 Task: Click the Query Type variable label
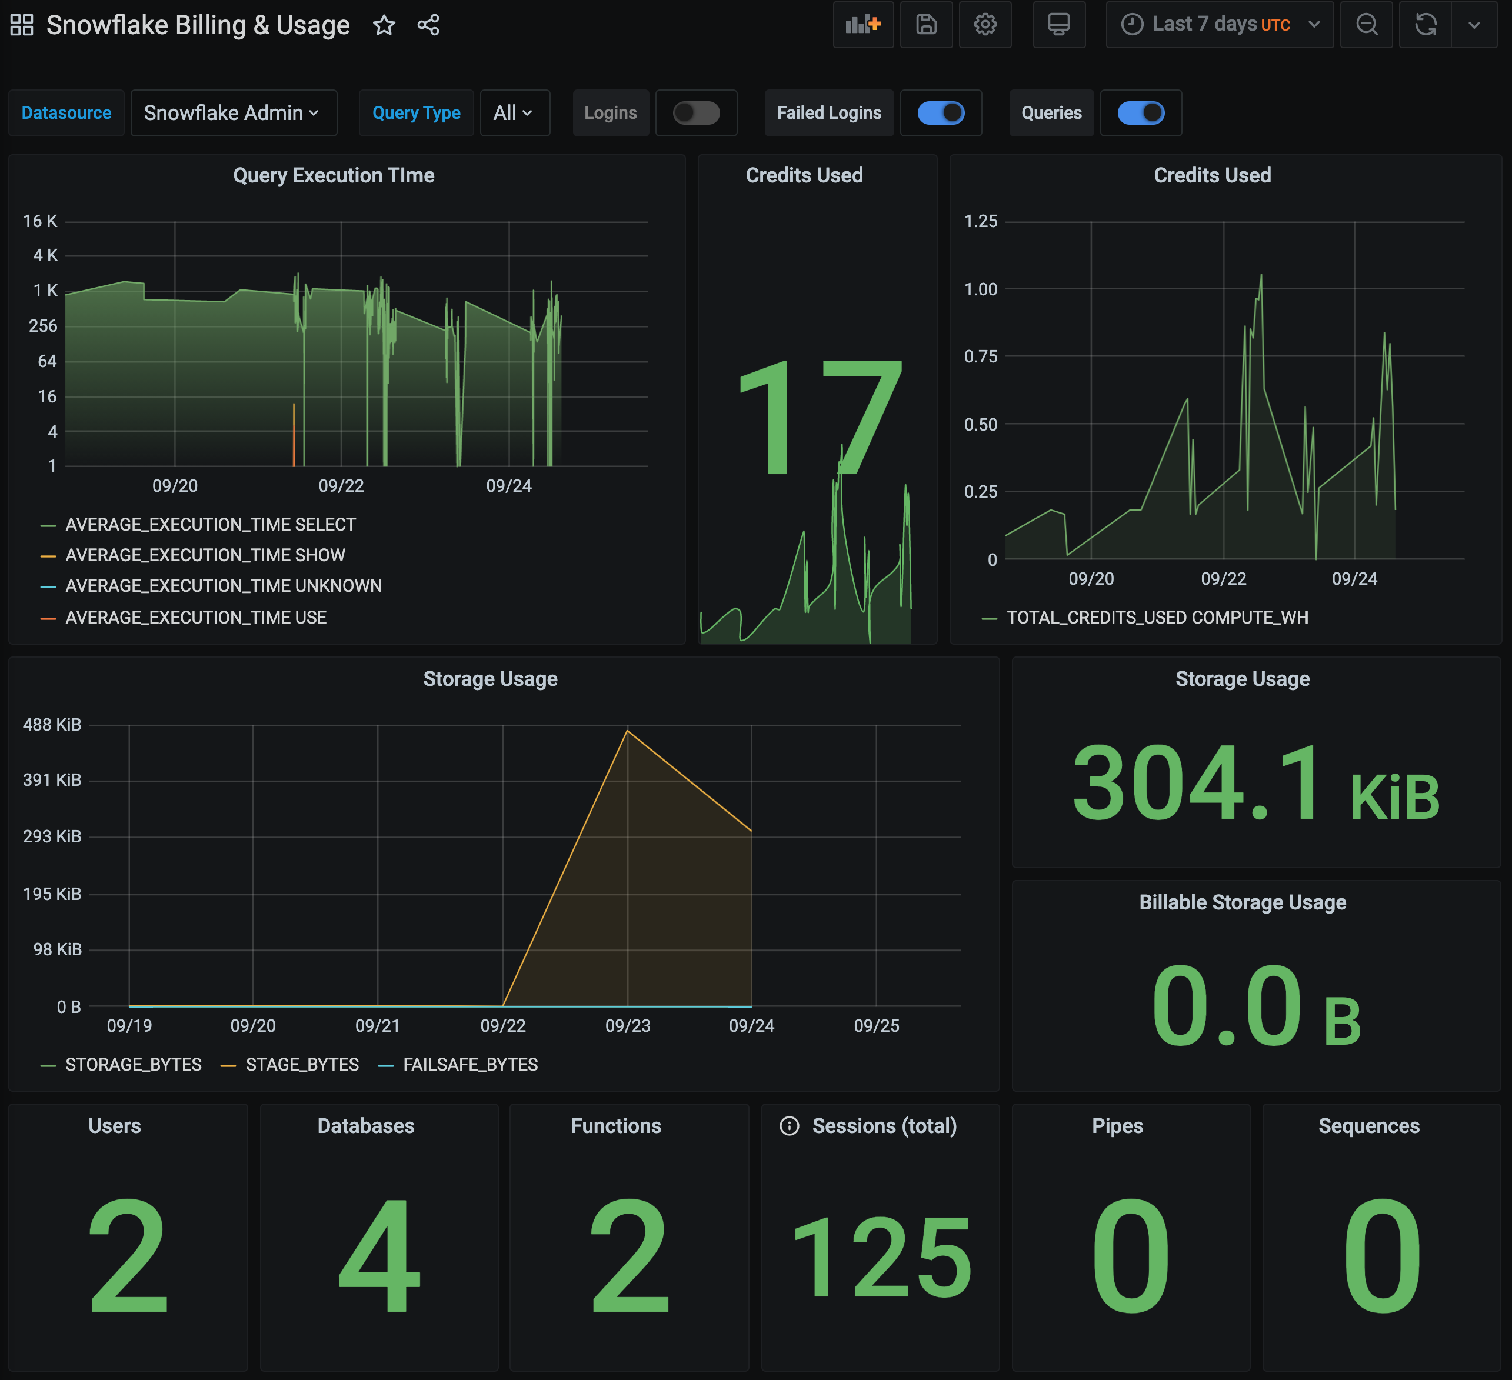[x=417, y=114]
